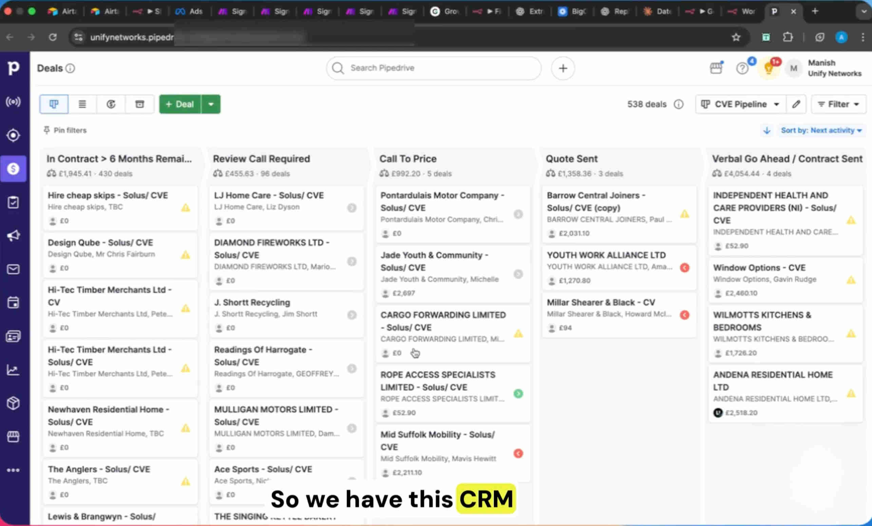Open Contacts card icon in sidebar

click(x=14, y=336)
